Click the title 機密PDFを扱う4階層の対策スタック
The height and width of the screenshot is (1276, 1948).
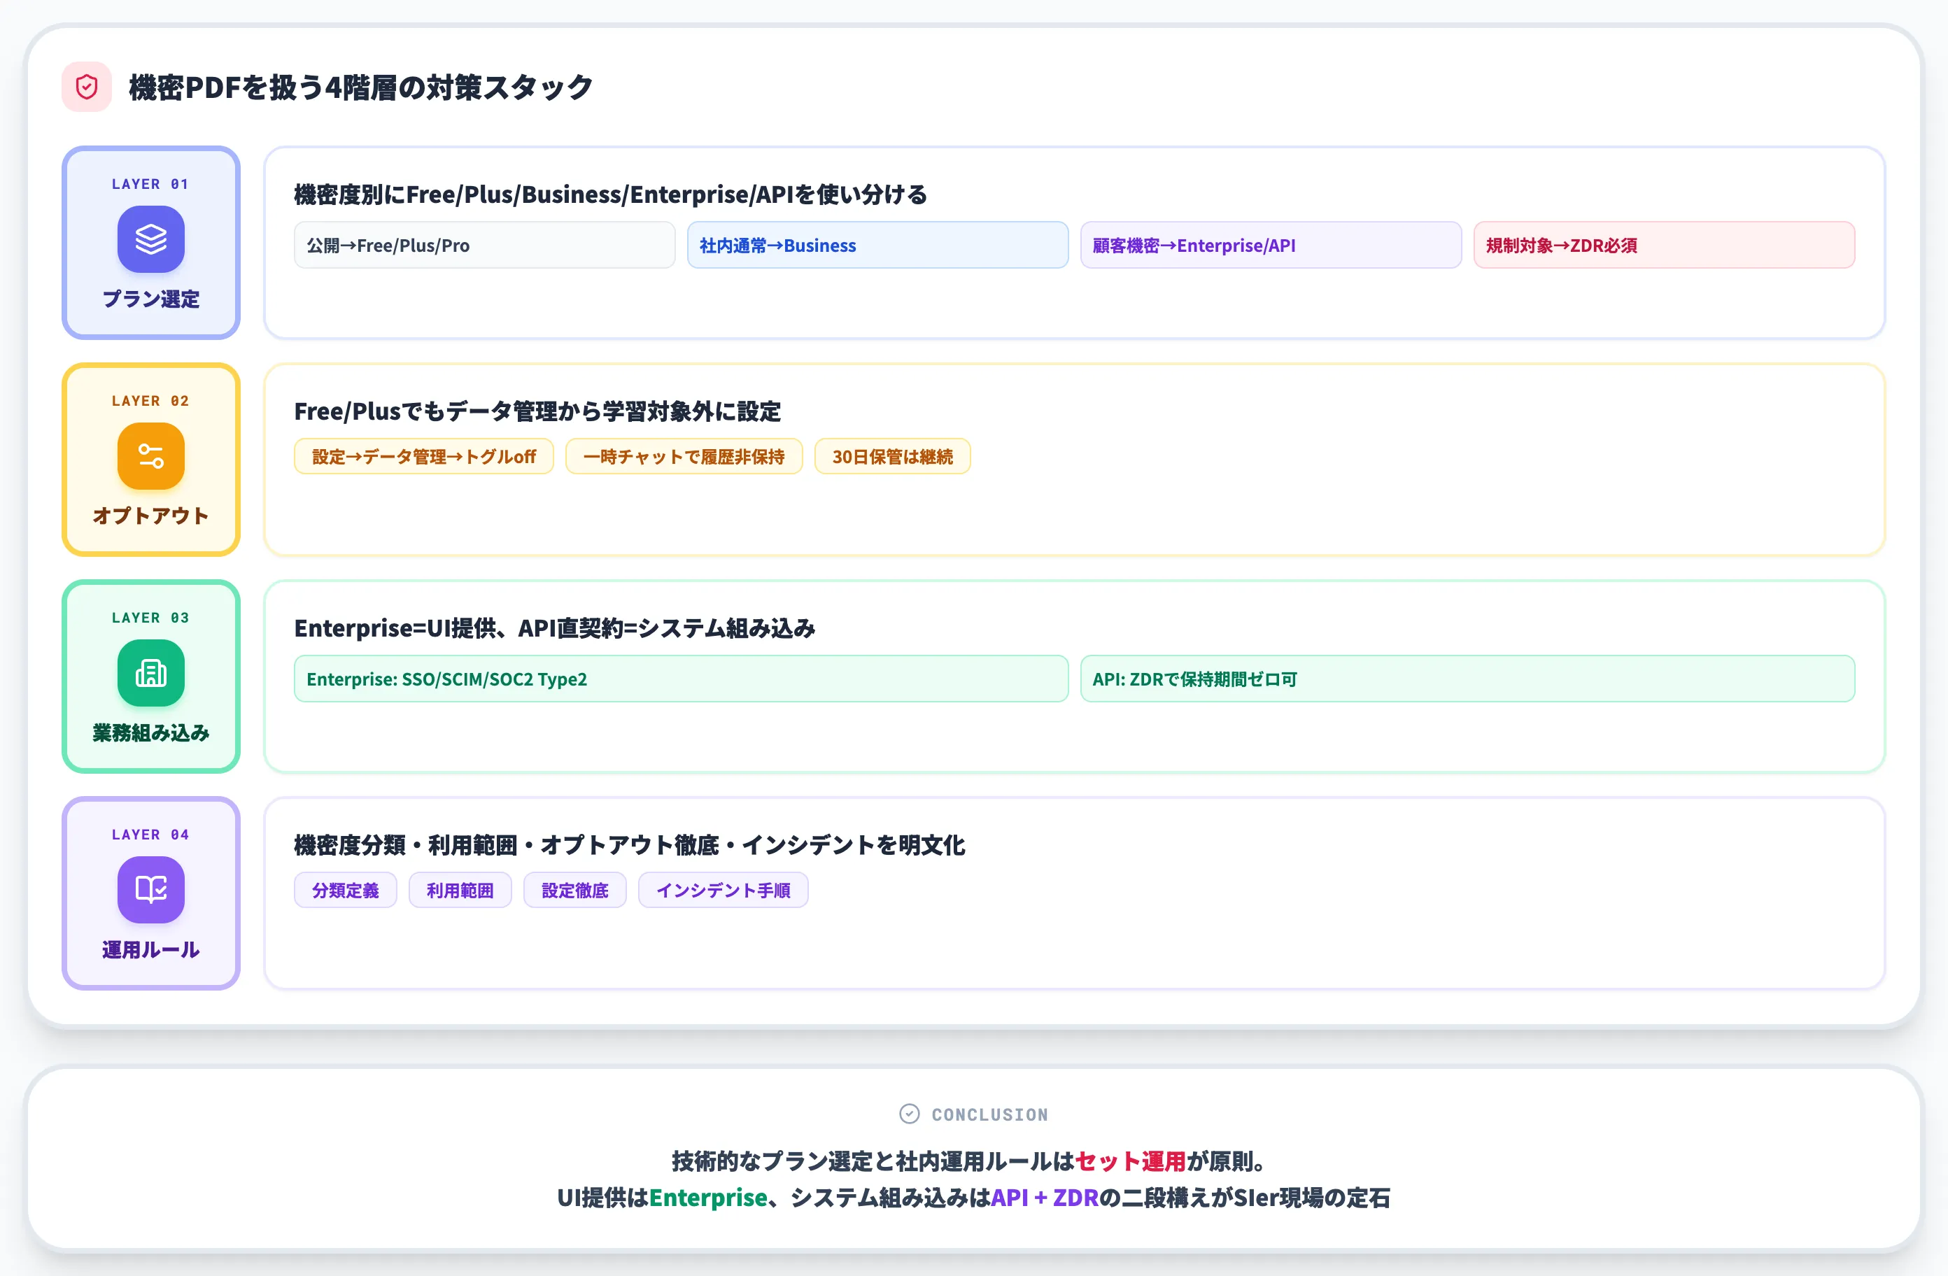tap(360, 87)
